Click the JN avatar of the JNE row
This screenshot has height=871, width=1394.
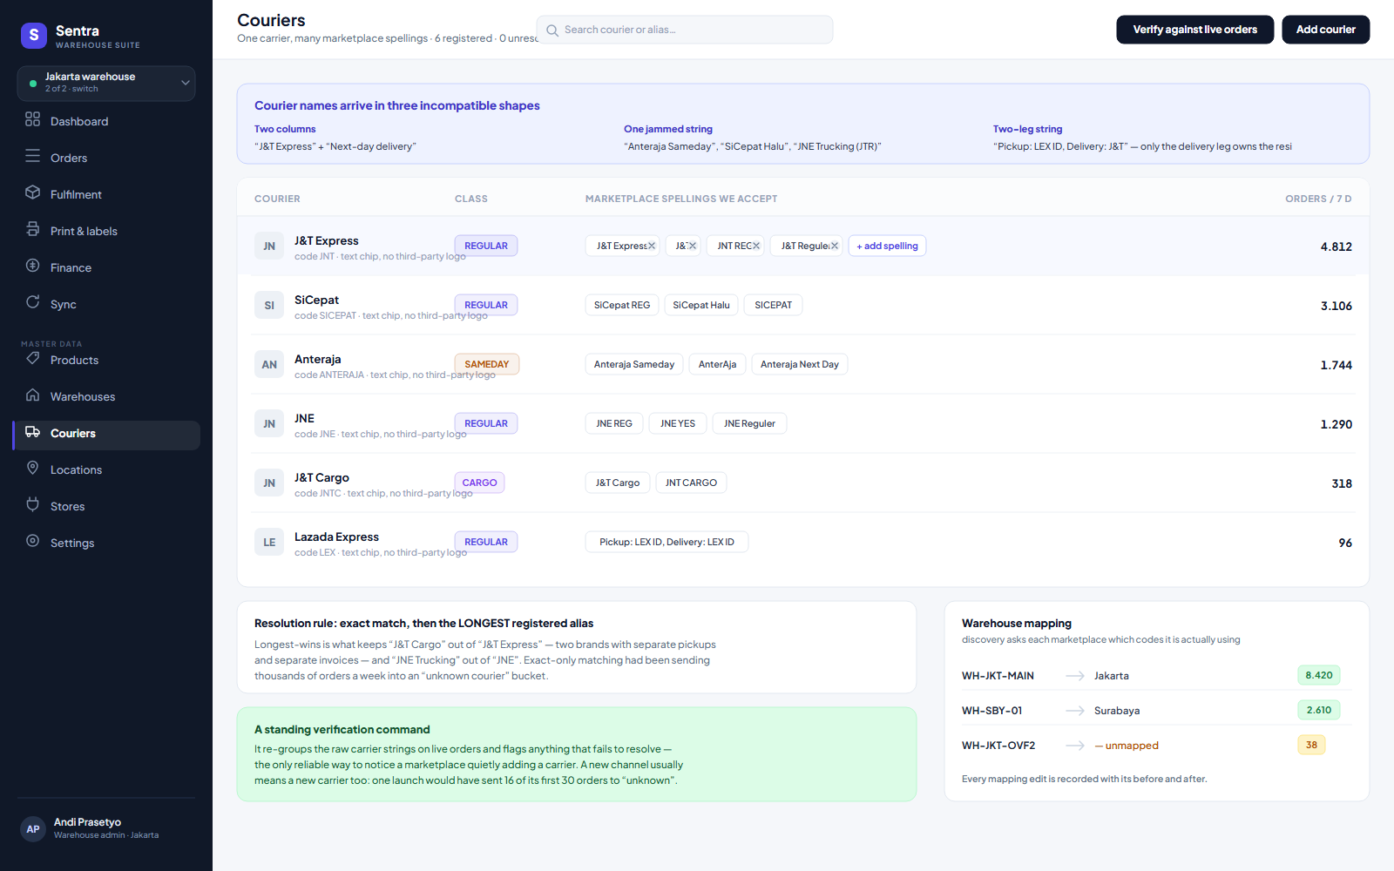coord(269,424)
